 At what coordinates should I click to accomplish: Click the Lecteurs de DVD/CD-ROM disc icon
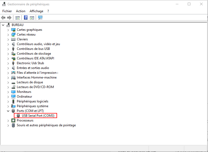13,87
